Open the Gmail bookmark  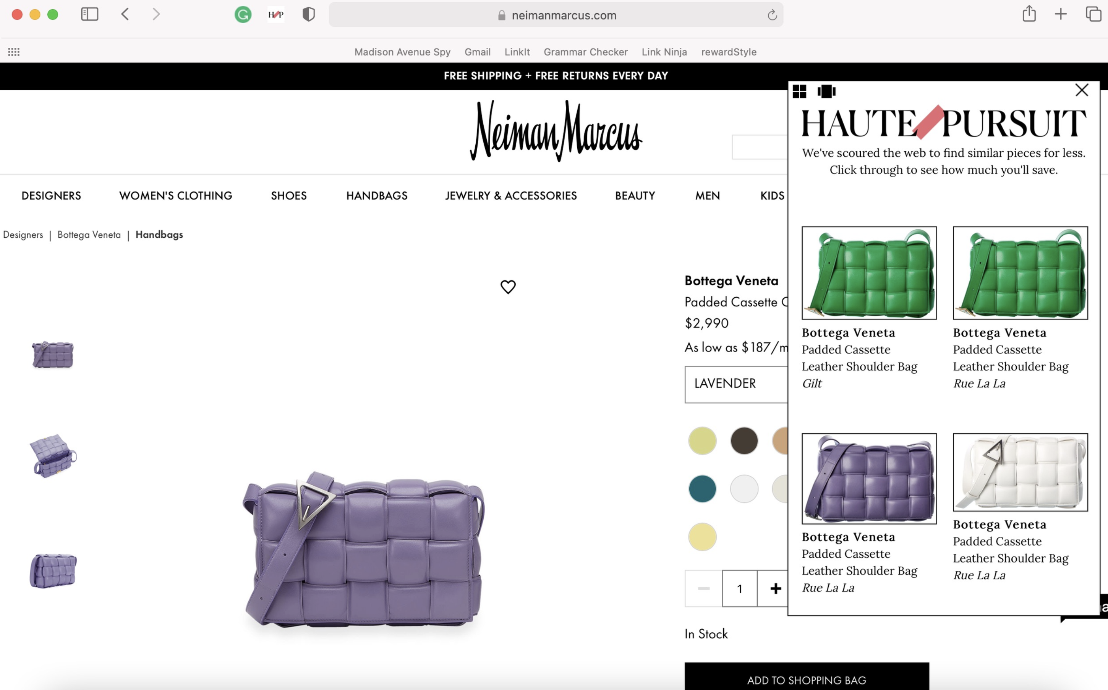477,52
